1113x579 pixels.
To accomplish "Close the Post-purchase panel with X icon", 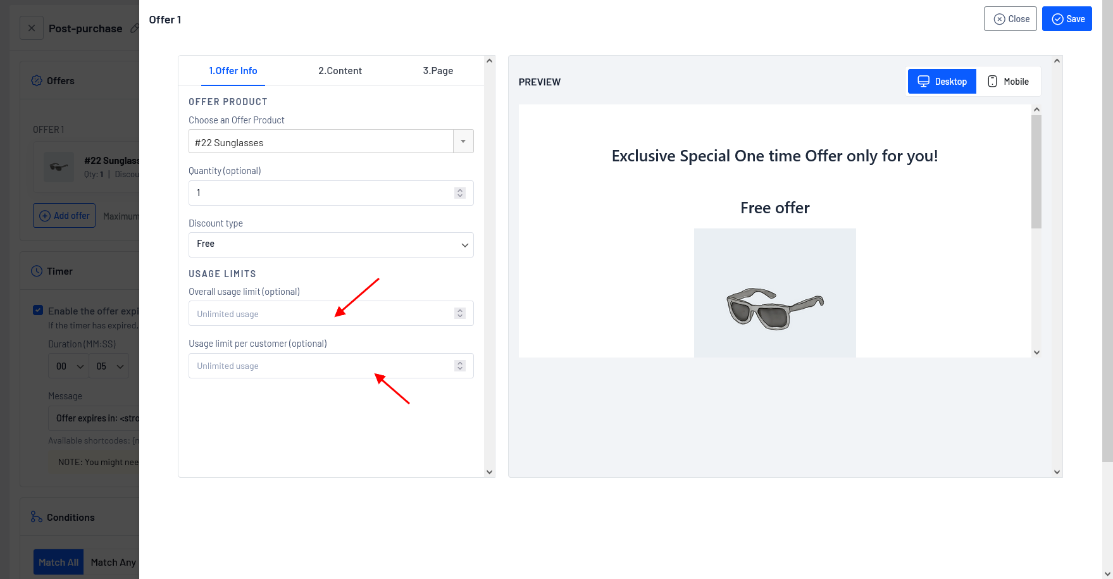I will coord(32,28).
